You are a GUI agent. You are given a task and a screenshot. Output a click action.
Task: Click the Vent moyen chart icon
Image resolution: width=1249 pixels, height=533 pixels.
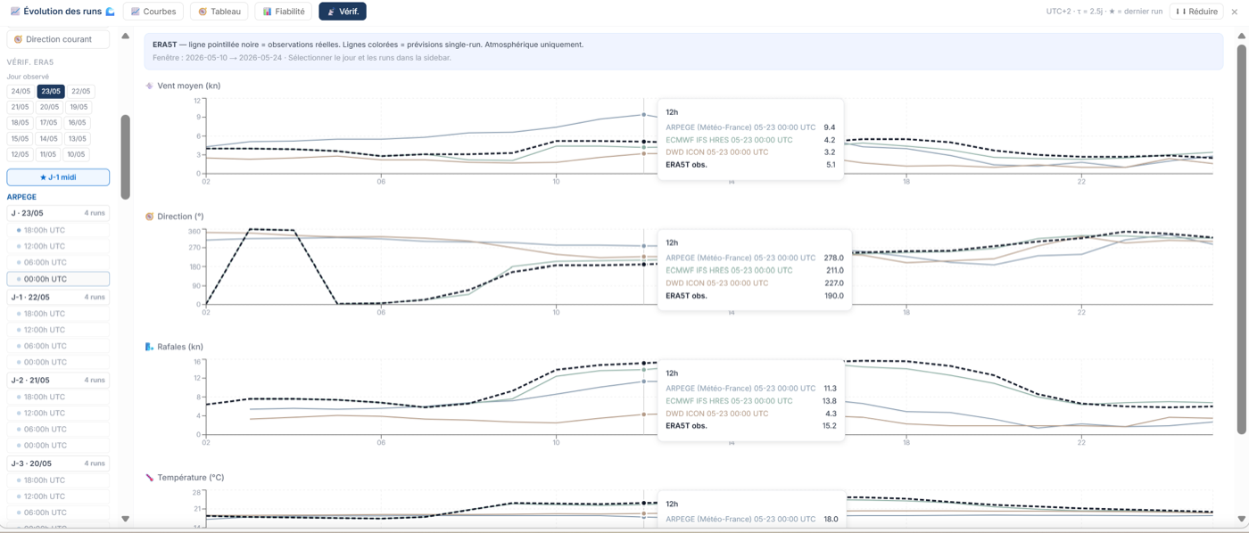(x=149, y=86)
